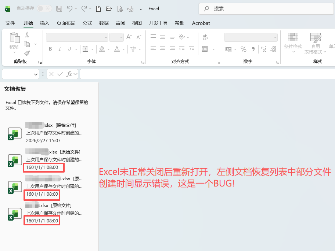Click the Comma Style icon
This screenshot has width=335, height=251.
pos(253,49)
